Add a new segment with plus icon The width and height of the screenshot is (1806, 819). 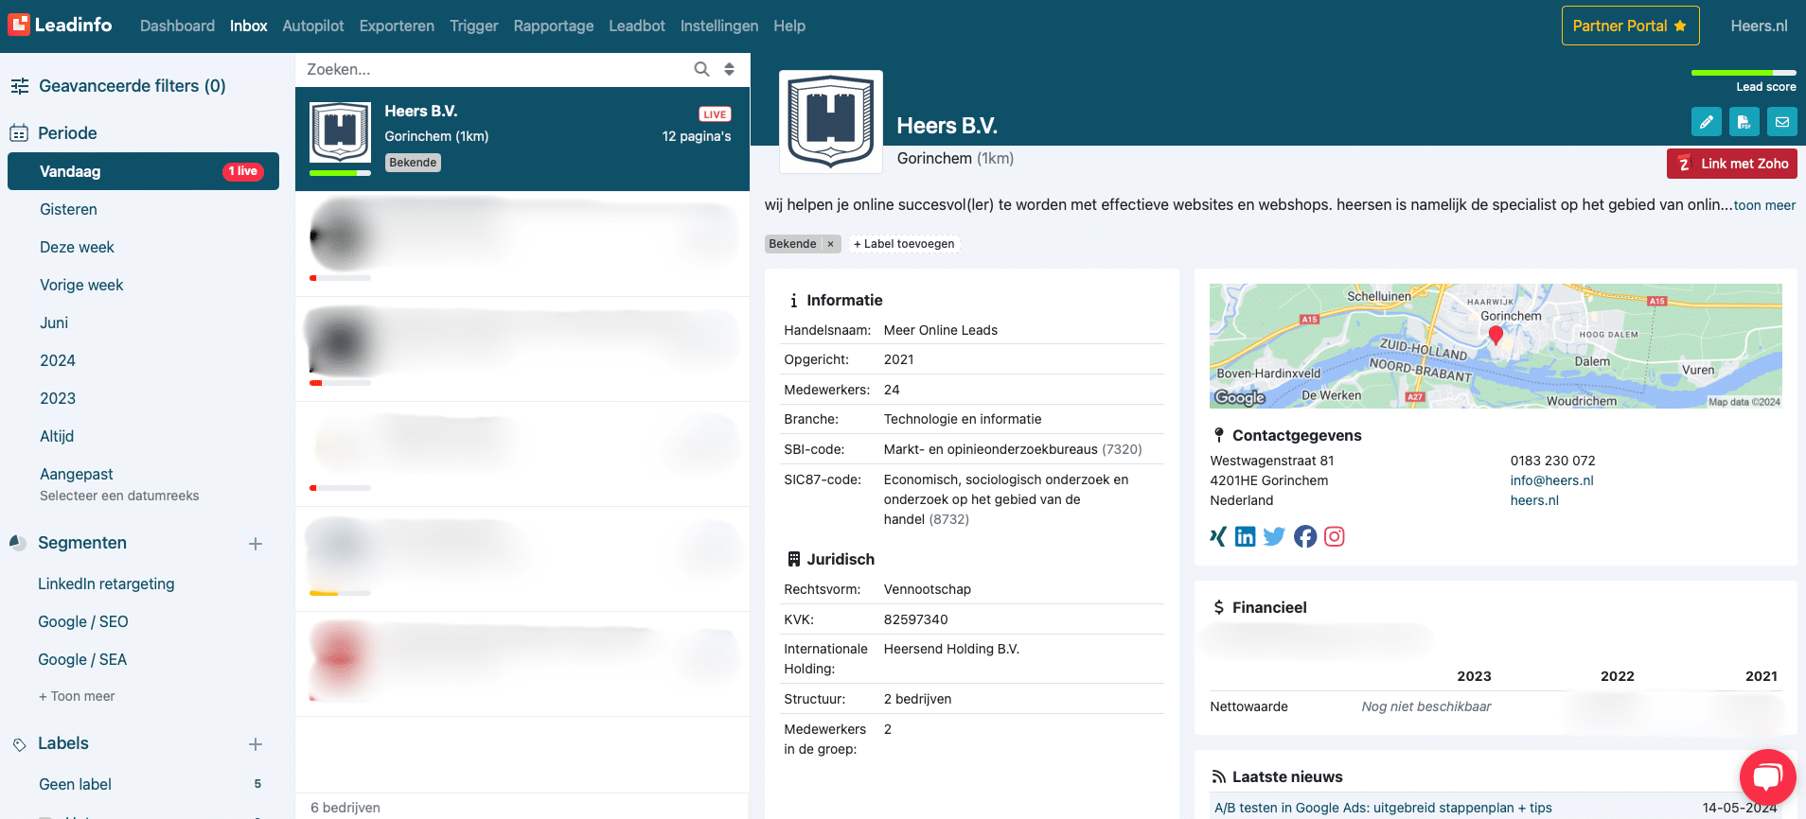click(x=256, y=544)
